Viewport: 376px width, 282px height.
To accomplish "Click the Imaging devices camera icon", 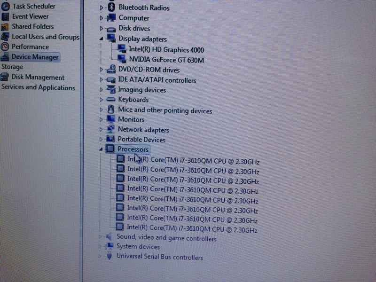I will pyautogui.click(x=111, y=90).
